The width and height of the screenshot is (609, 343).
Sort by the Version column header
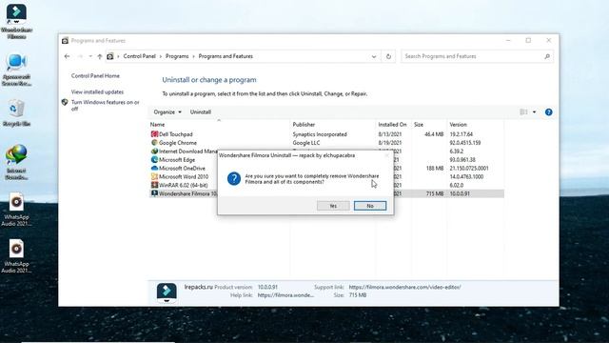pos(459,125)
